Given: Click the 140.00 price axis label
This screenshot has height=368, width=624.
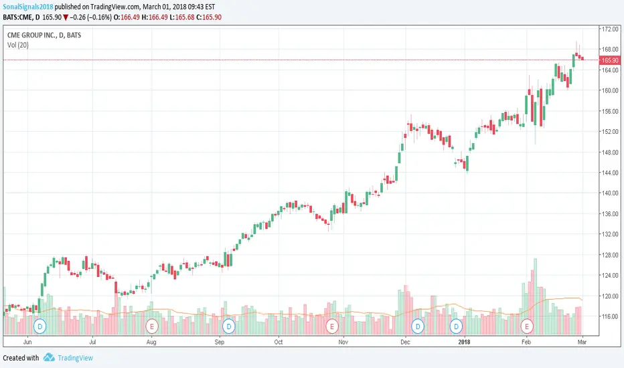Looking at the screenshot, I should pyautogui.click(x=611, y=193).
